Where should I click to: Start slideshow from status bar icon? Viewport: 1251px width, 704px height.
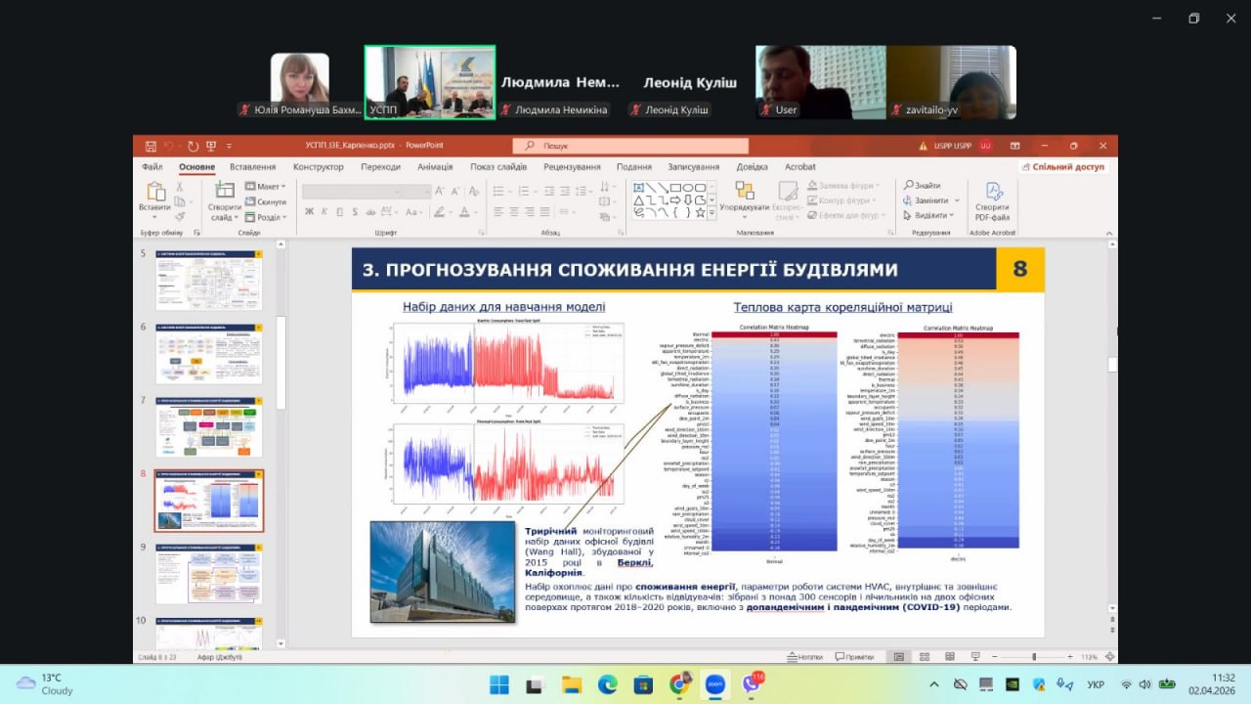(972, 657)
